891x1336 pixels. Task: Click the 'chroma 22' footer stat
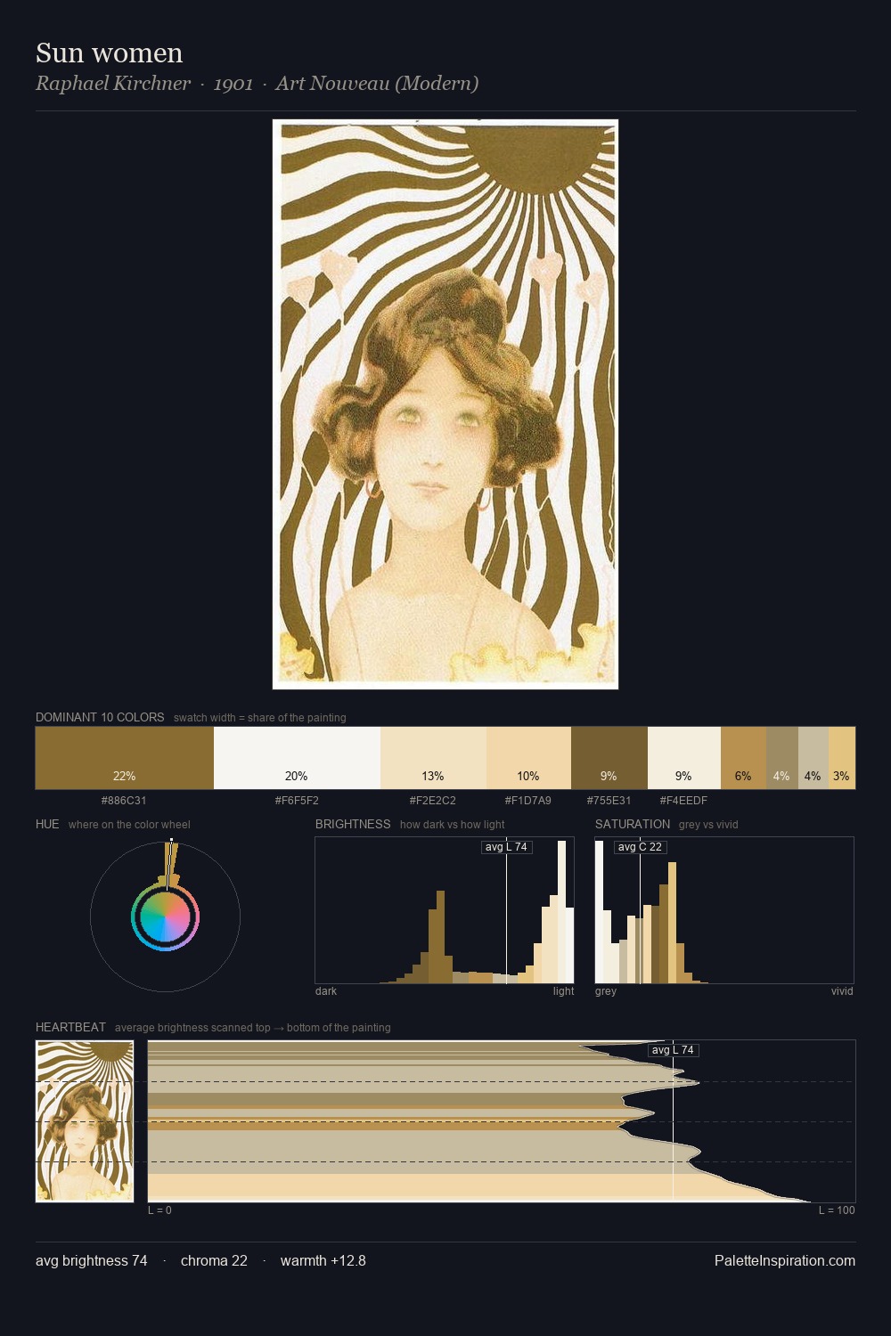pyautogui.click(x=214, y=1260)
